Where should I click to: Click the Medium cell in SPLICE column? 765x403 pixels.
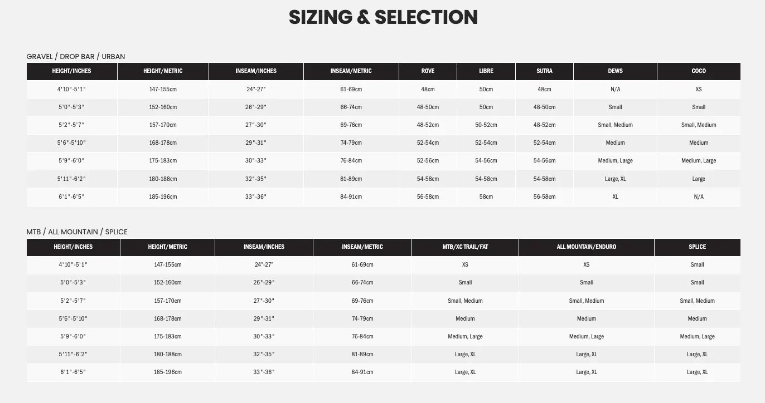[697, 318]
